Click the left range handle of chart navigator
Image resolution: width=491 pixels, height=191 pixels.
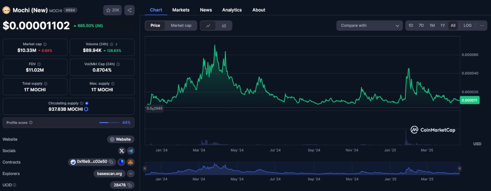[145, 168]
